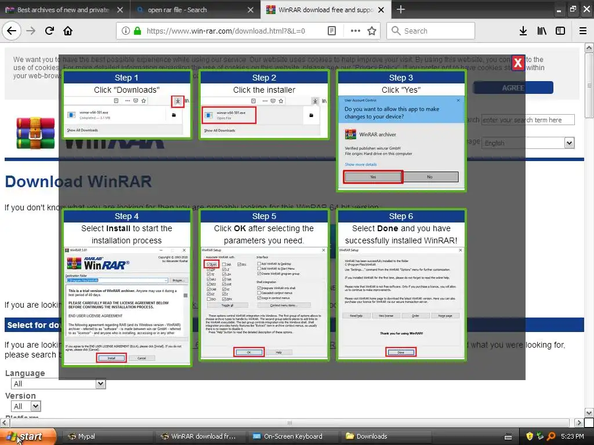Open a new browser tab
The height and width of the screenshot is (445, 594).
(400, 9)
